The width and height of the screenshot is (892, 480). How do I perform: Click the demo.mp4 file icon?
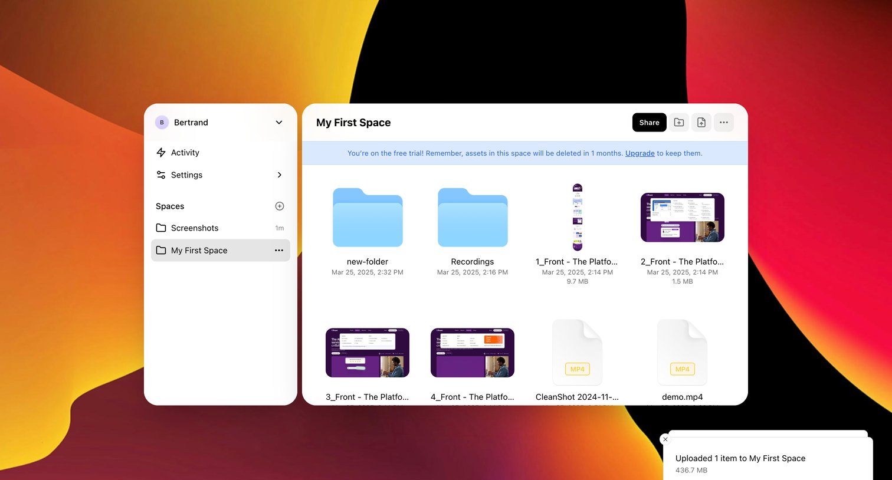[683, 353]
